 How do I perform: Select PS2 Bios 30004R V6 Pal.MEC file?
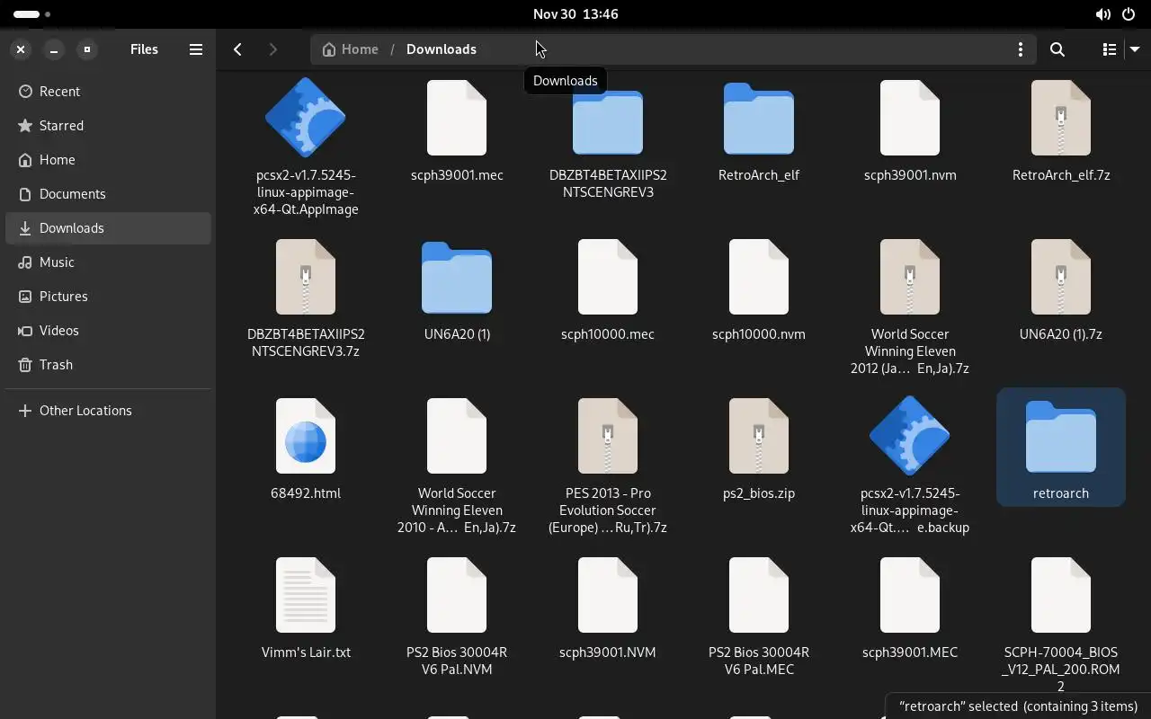coord(759,595)
